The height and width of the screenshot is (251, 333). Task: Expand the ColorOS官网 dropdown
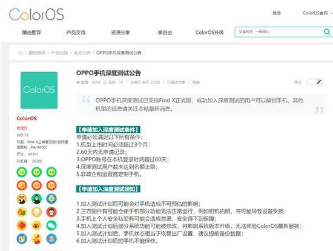(x=318, y=13)
